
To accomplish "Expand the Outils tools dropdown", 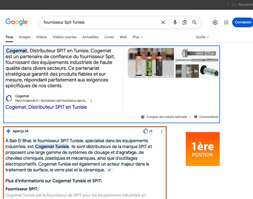I will tap(202, 37).
